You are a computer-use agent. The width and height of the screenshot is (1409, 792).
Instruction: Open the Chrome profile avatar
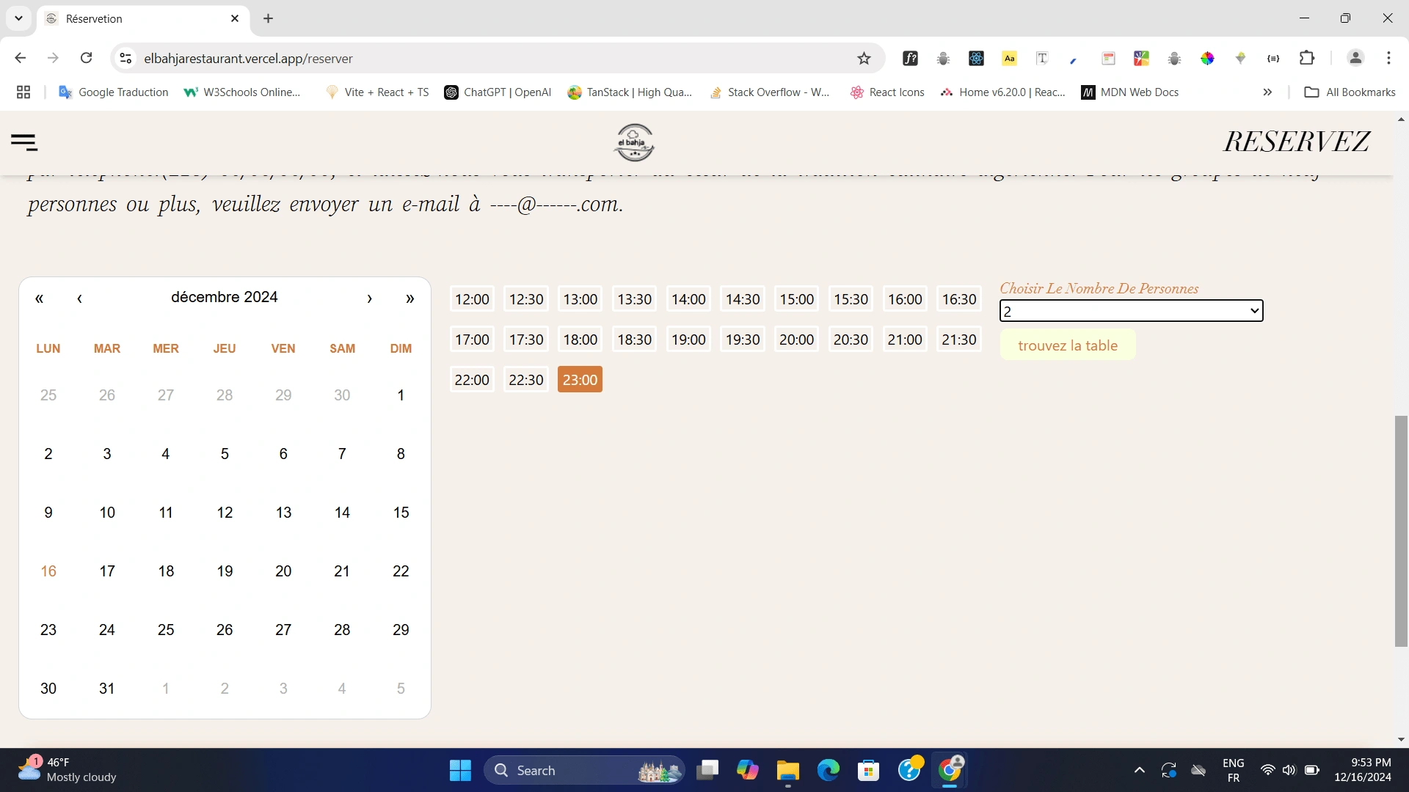point(1355,59)
